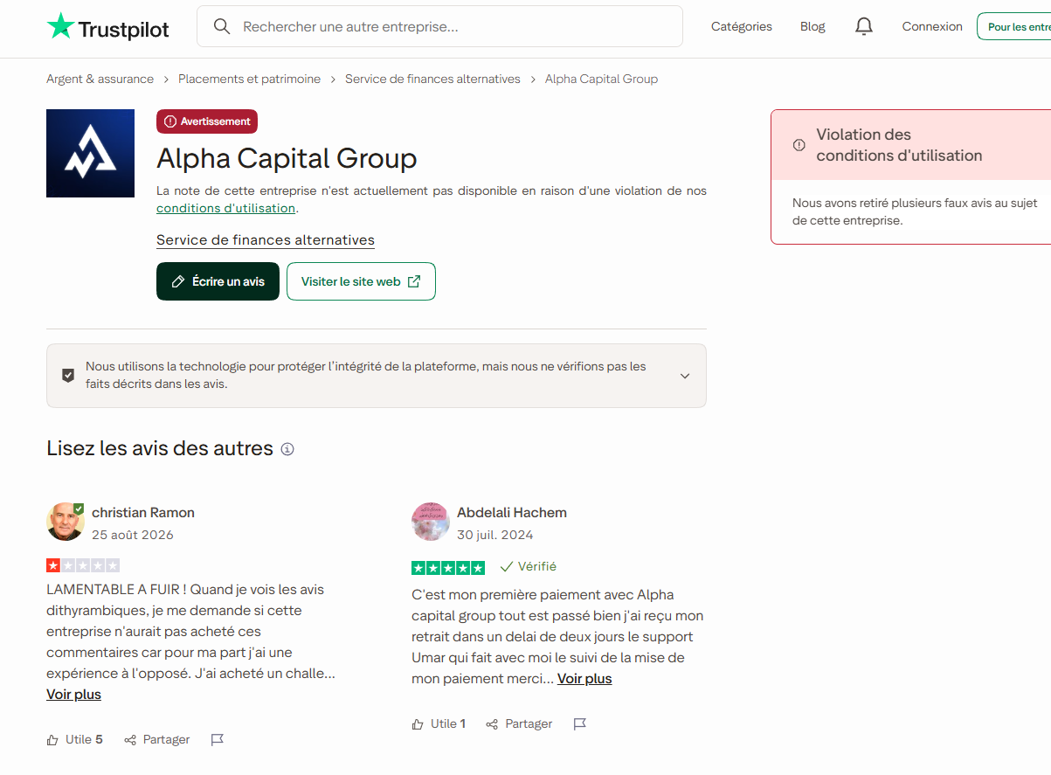Click the name Abdelali Hachem
This screenshot has width=1051, height=775.
coord(512,513)
